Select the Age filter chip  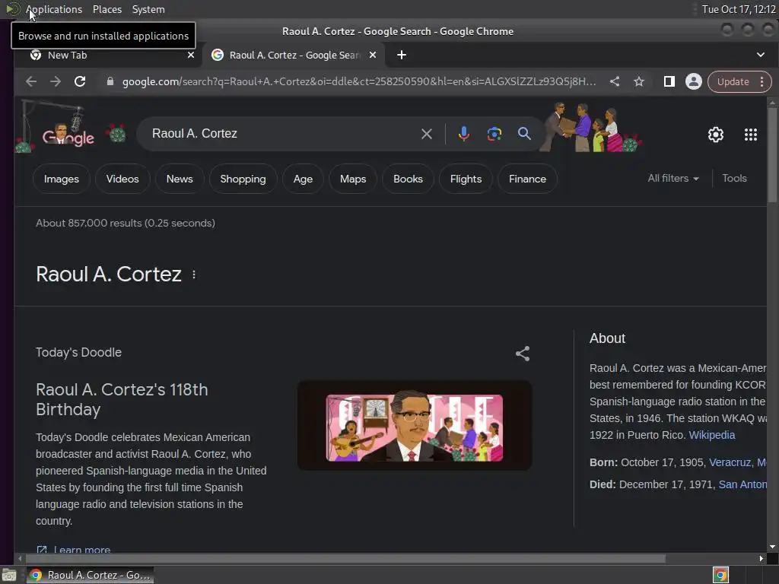pos(303,179)
